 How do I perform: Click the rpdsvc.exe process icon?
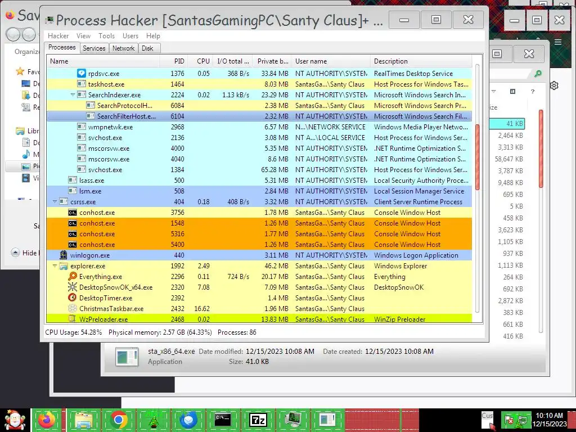point(82,74)
